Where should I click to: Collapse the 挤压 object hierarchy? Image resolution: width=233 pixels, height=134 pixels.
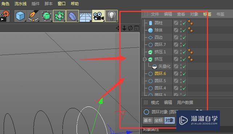click(144, 59)
